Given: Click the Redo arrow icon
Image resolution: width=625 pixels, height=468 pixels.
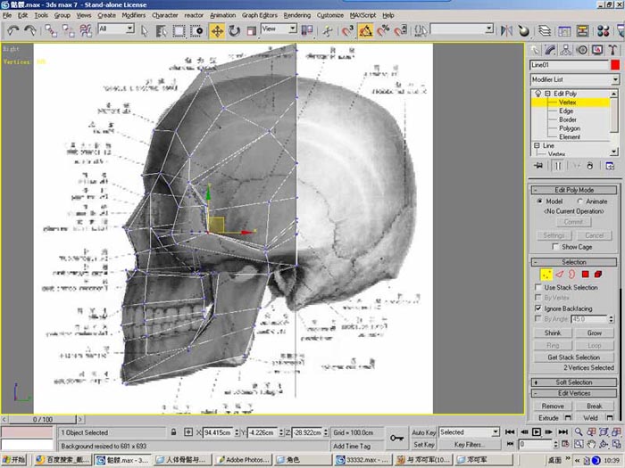Looking at the screenshot, I should click(x=29, y=30).
